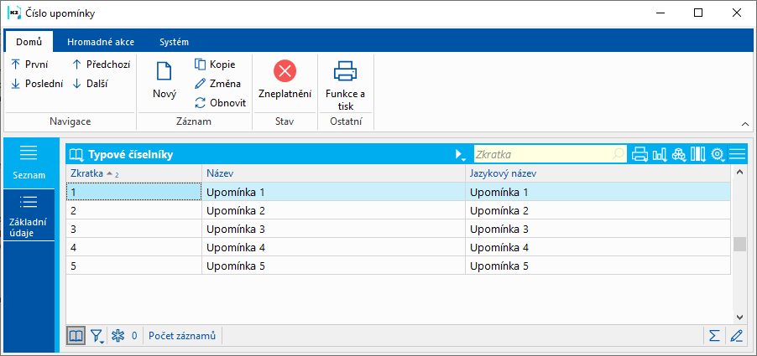
Task: Click the sum (Σ) icon
Action: (x=714, y=336)
